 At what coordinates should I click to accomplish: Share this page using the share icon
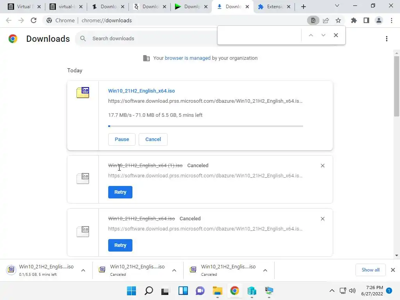[x=326, y=20]
